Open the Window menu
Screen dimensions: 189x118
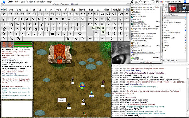click(41, 2)
